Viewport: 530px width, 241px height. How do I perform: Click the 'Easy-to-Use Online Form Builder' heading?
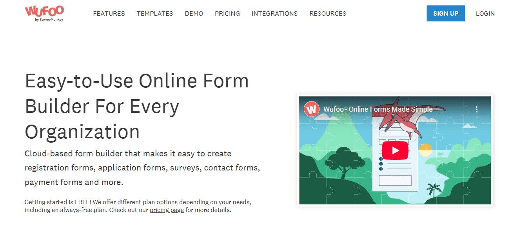point(137,106)
